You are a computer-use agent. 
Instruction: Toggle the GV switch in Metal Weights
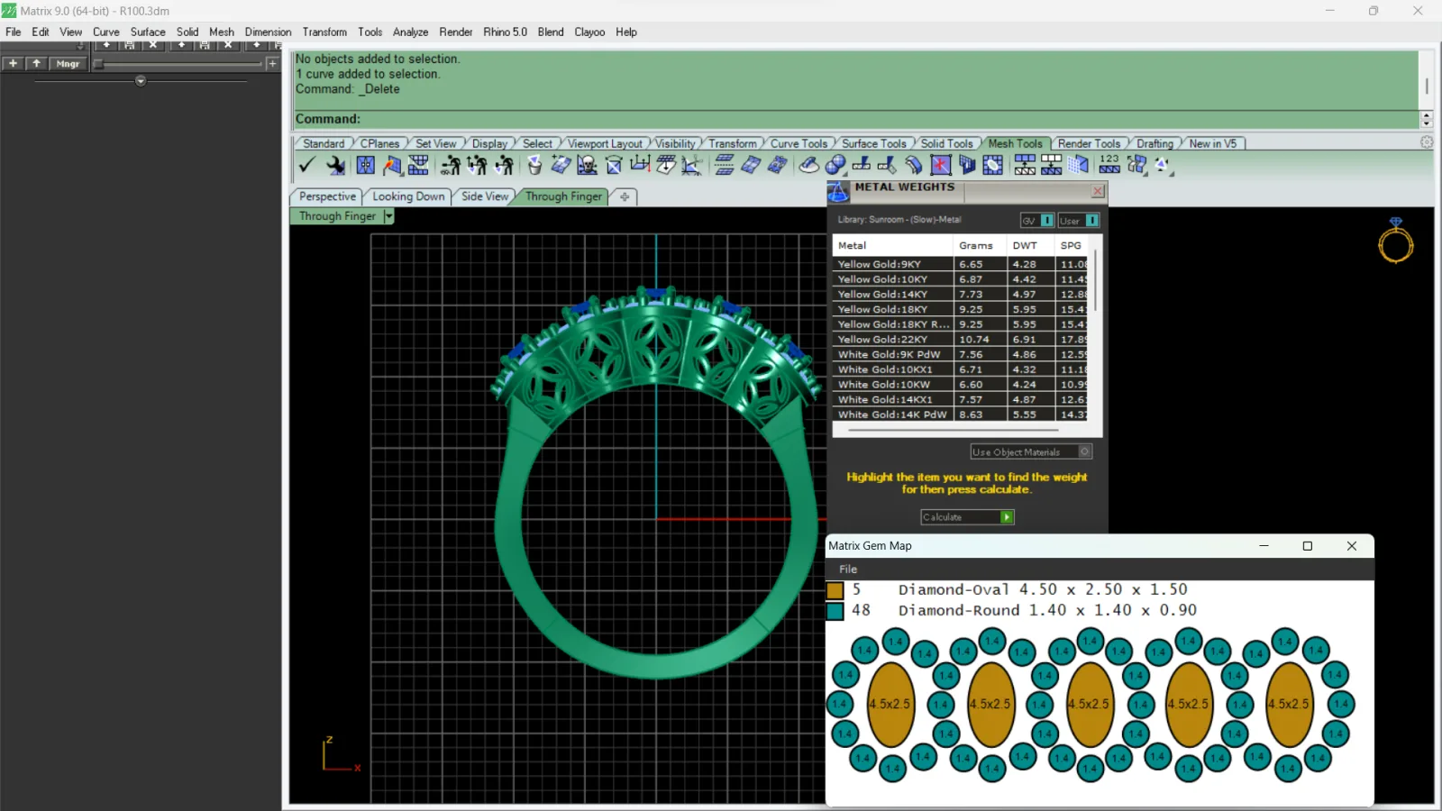coord(1037,221)
